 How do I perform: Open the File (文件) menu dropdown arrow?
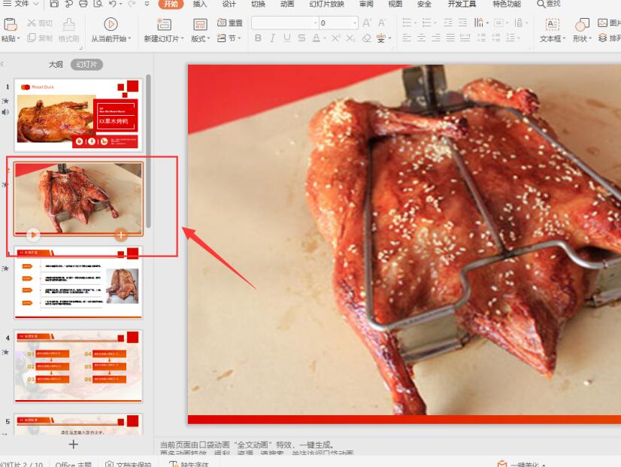pyautogui.click(x=35, y=4)
